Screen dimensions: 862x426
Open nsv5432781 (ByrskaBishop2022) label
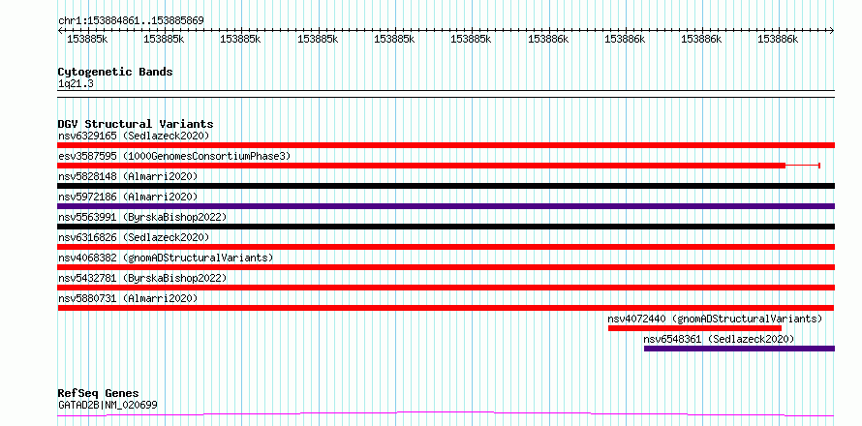tap(142, 278)
